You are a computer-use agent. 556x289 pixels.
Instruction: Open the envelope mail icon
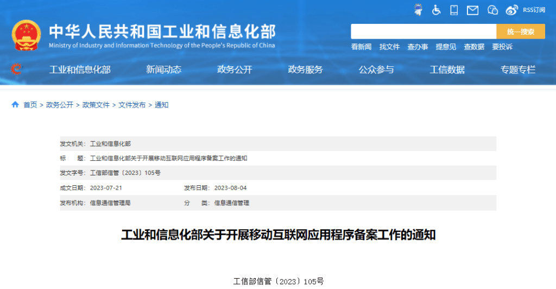[472, 10]
